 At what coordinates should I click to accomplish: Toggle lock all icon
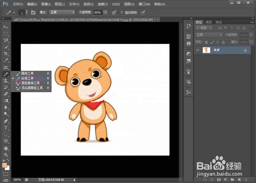223,42
